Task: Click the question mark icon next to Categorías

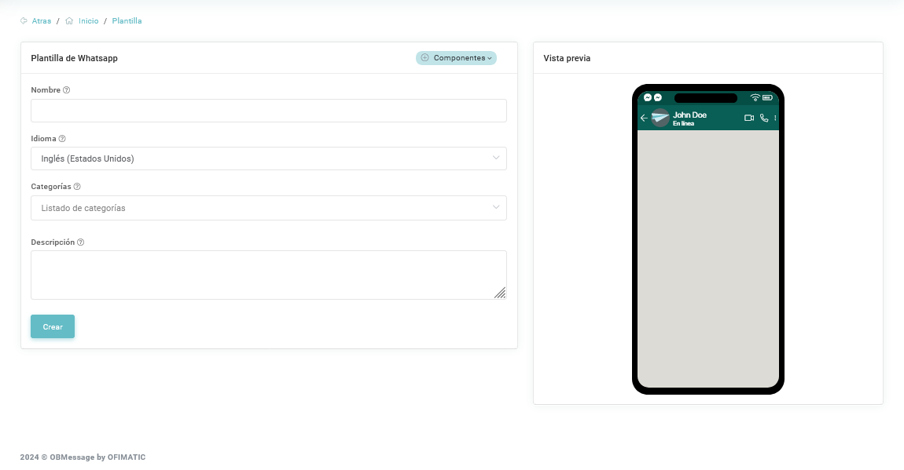Action: pyautogui.click(x=77, y=187)
